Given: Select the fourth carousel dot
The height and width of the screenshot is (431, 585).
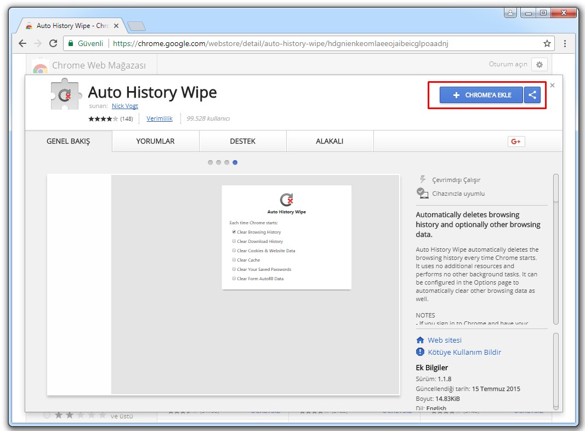Looking at the screenshot, I should [x=235, y=162].
